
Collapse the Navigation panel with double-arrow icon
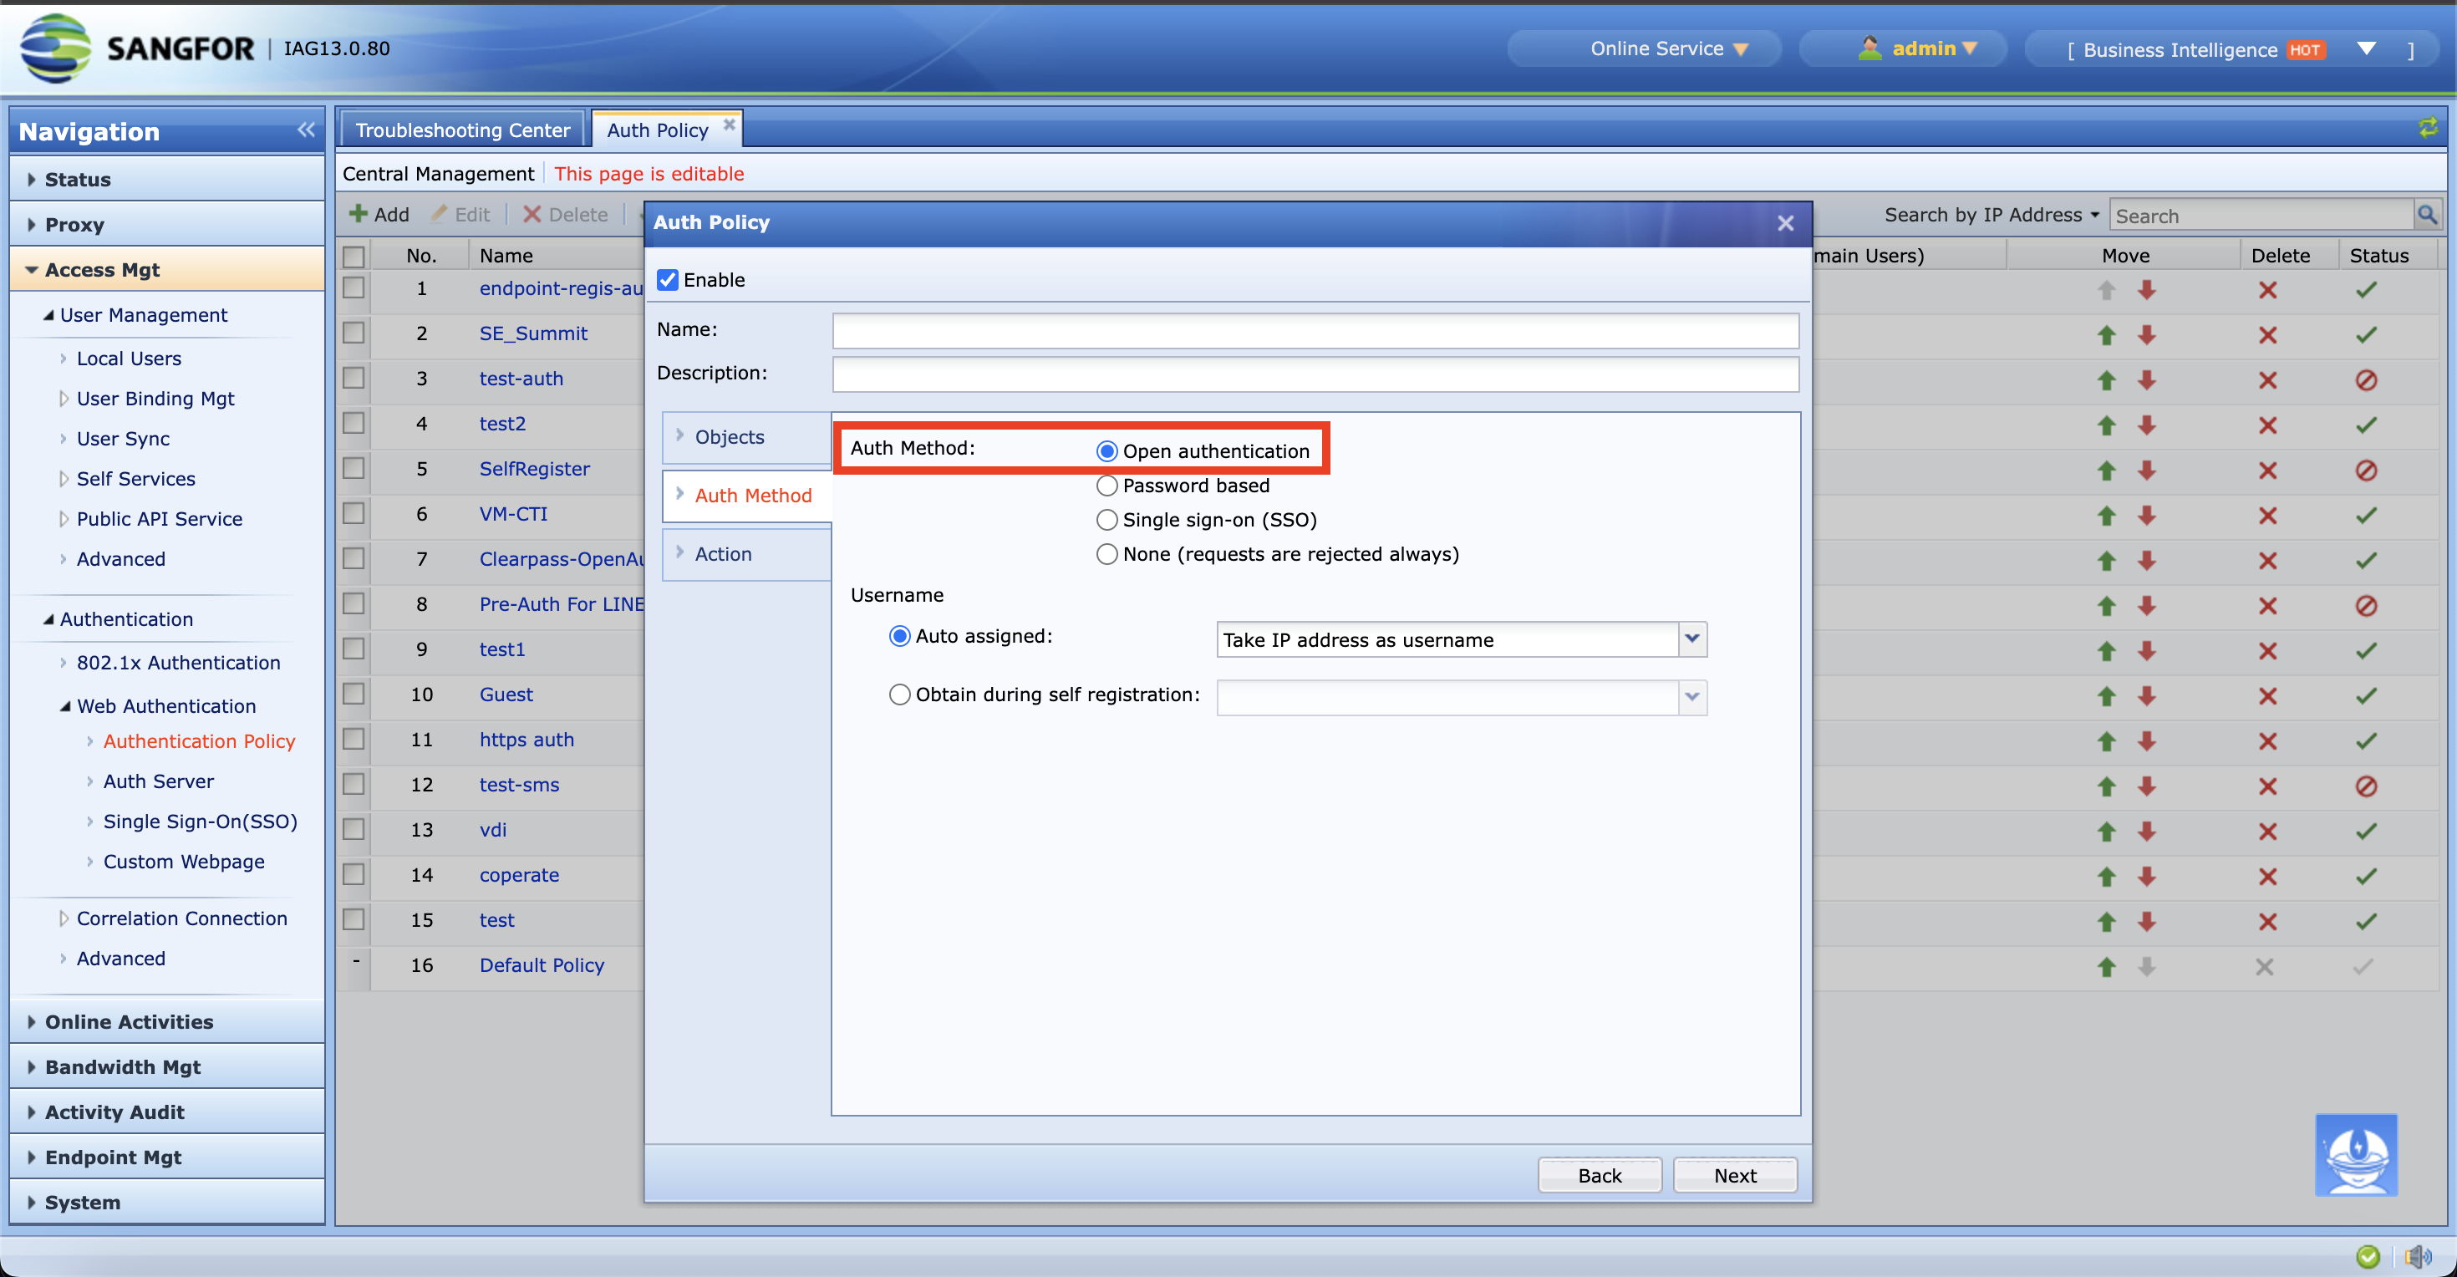[306, 129]
